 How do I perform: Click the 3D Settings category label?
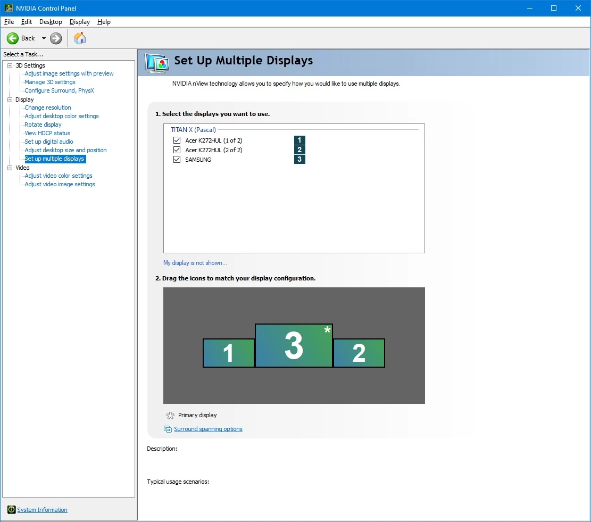[30, 65]
